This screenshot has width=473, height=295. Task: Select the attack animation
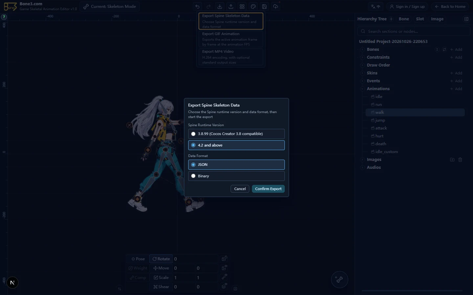415,128
